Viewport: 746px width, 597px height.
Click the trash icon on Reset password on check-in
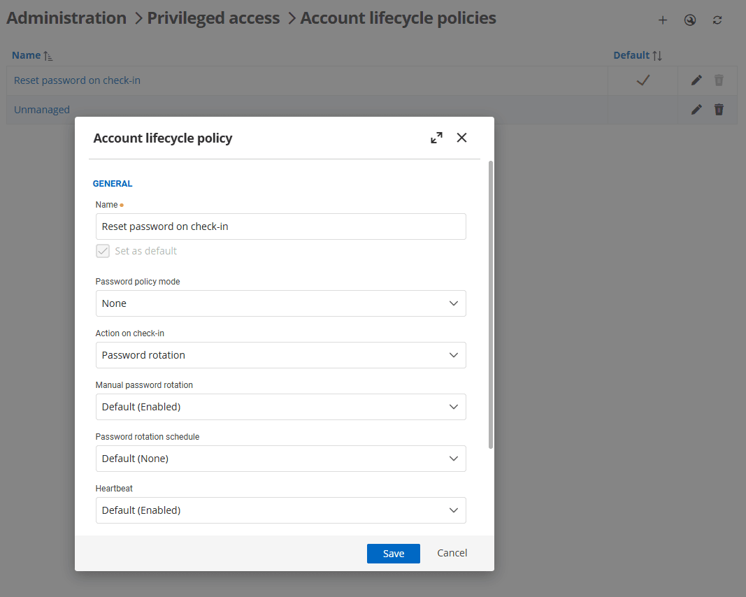(719, 80)
